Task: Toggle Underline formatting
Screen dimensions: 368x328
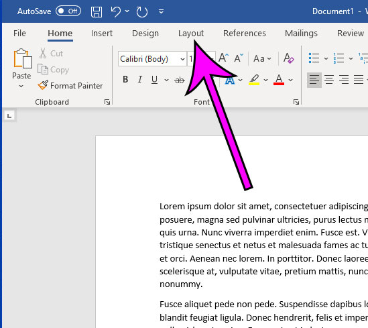Action: (x=154, y=80)
